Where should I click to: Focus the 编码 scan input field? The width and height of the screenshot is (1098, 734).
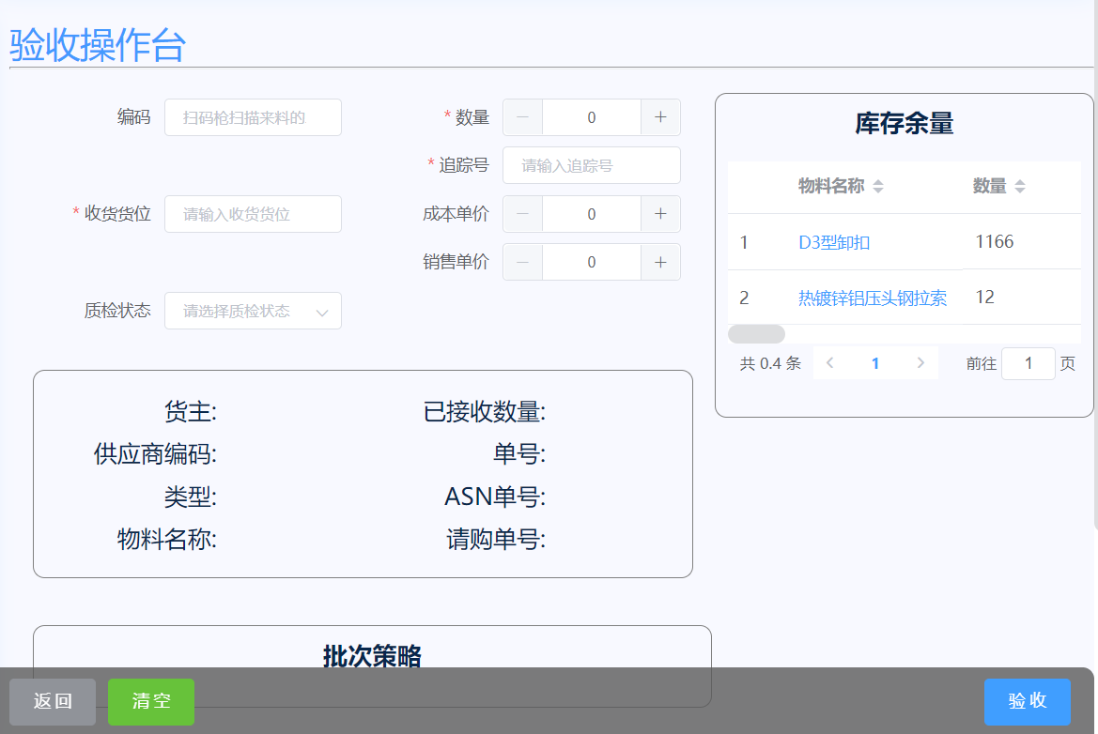tap(253, 117)
